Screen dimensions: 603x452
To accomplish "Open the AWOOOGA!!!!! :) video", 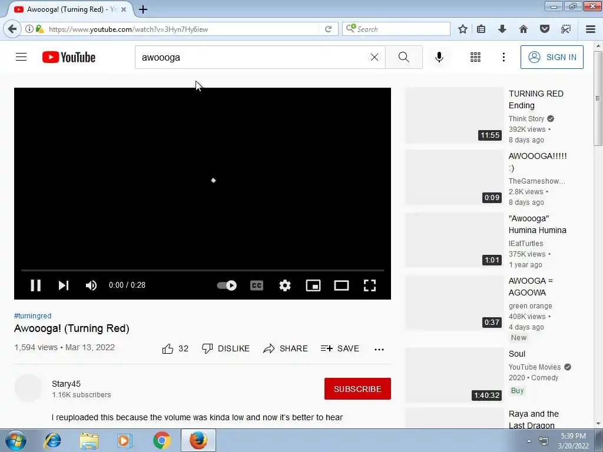I will pyautogui.click(x=538, y=162).
